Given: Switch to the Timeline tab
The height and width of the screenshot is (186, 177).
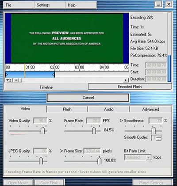Looking at the screenshot, I should pos(46,87).
